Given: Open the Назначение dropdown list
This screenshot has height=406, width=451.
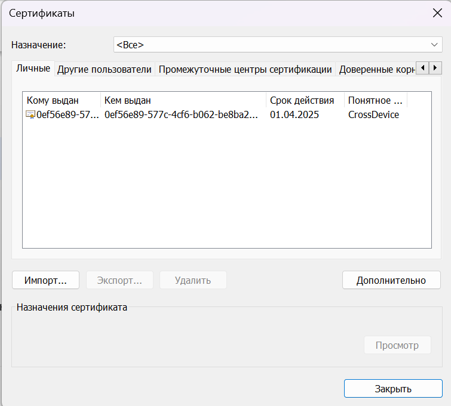Looking at the screenshot, I should click(x=277, y=45).
